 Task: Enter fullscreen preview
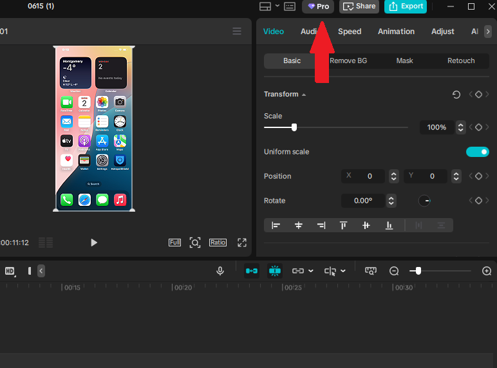242,243
